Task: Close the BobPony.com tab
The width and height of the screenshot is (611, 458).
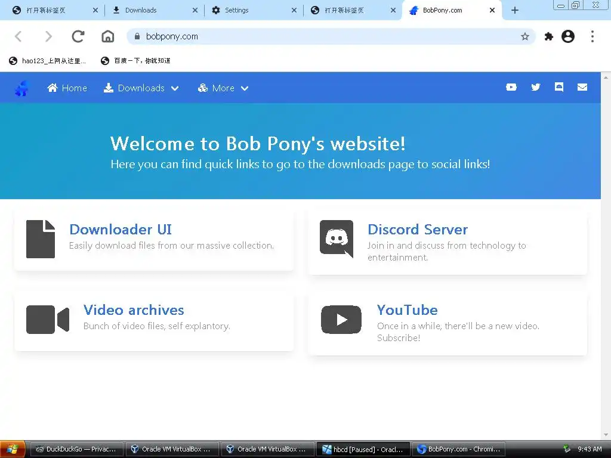Action: click(492, 10)
